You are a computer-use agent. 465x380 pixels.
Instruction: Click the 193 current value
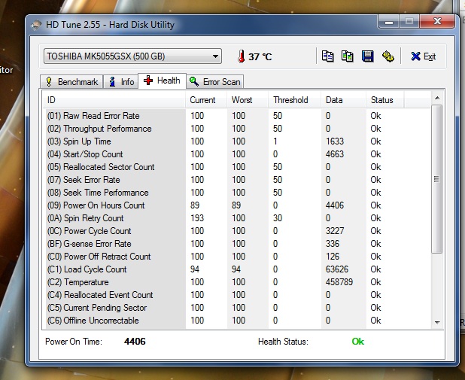click(x=197, y=218)
